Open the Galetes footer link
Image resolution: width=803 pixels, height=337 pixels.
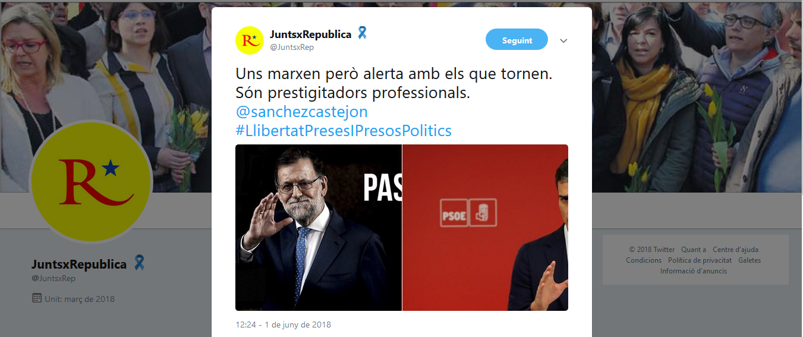pos(750,260)
